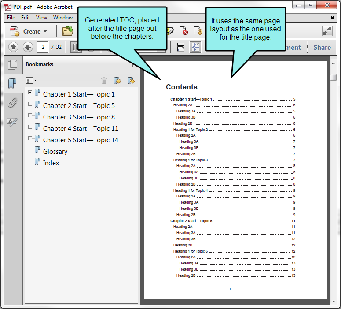
Task: Go to previous page arrow button
Action: pyautogui.click(x=14, y=47)
